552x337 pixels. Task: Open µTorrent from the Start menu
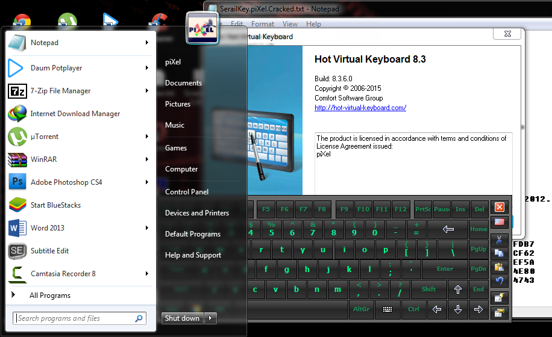[80, 137]
